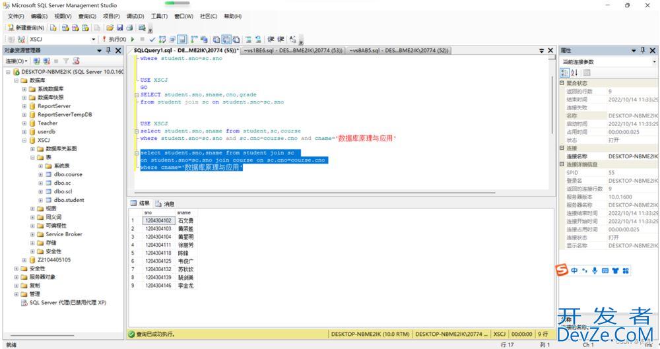The height and width of the screenshot is (349, 660).
Task: Click the sname cell 黄荣胜
Action: coord(185,228)
